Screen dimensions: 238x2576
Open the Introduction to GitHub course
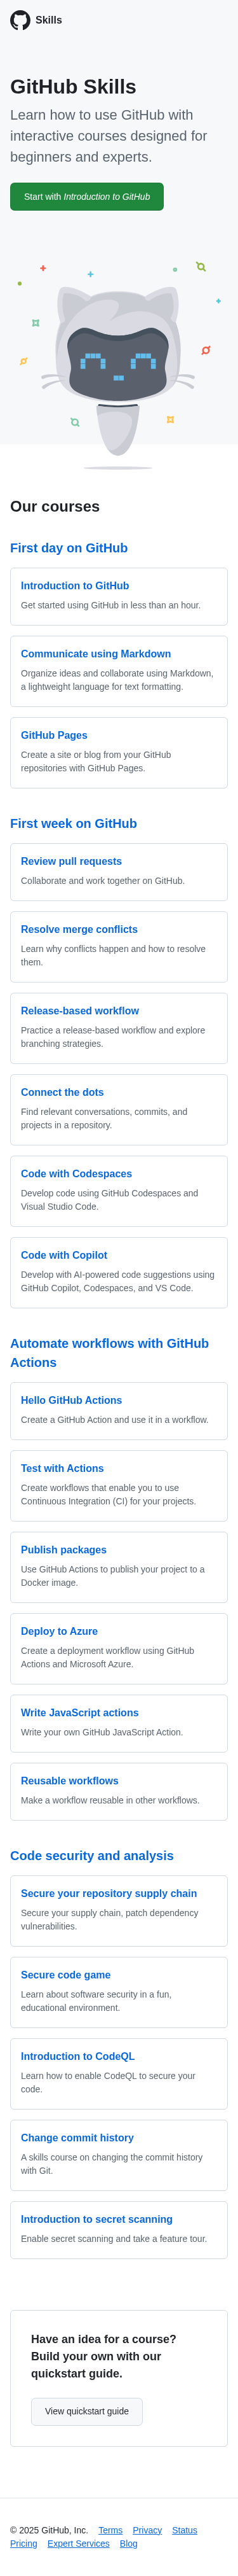pos(75,586)
